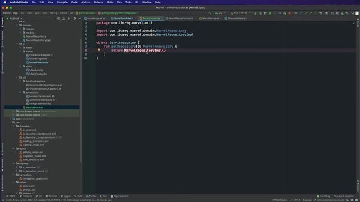Open the Refactor menu
360x202 pixels.
pyautogui.click(x=99, y=2)
